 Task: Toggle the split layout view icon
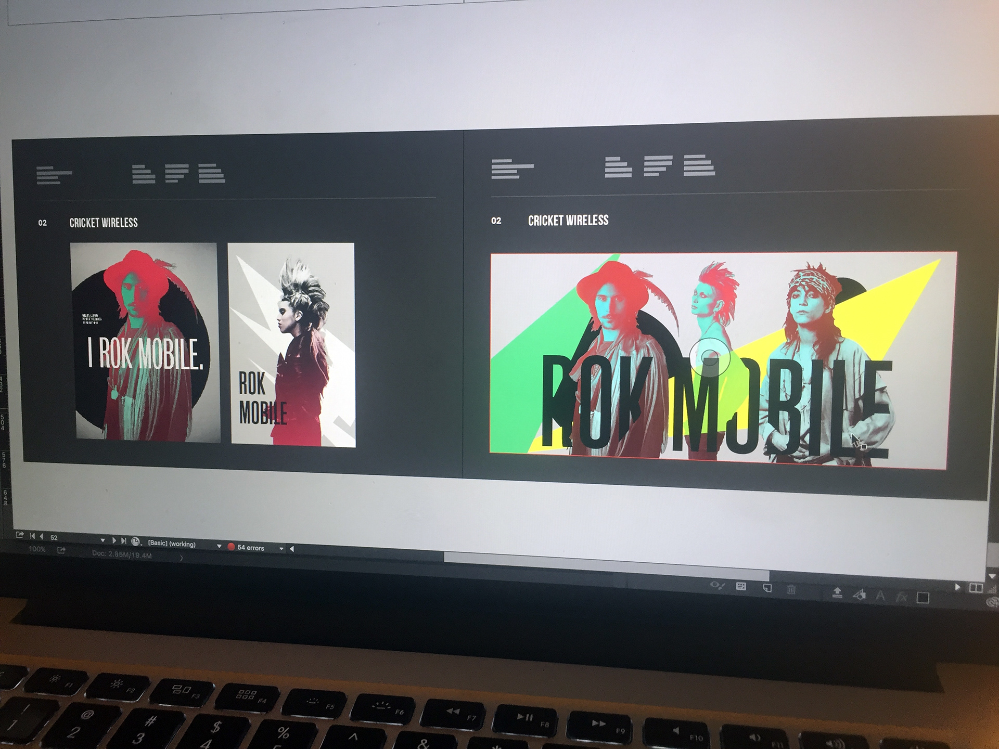point(976,588)
